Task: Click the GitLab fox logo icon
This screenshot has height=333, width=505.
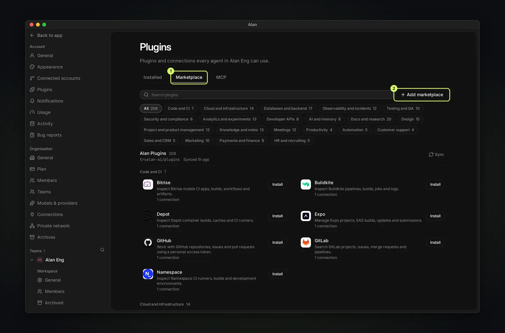Action: point(306,242)
